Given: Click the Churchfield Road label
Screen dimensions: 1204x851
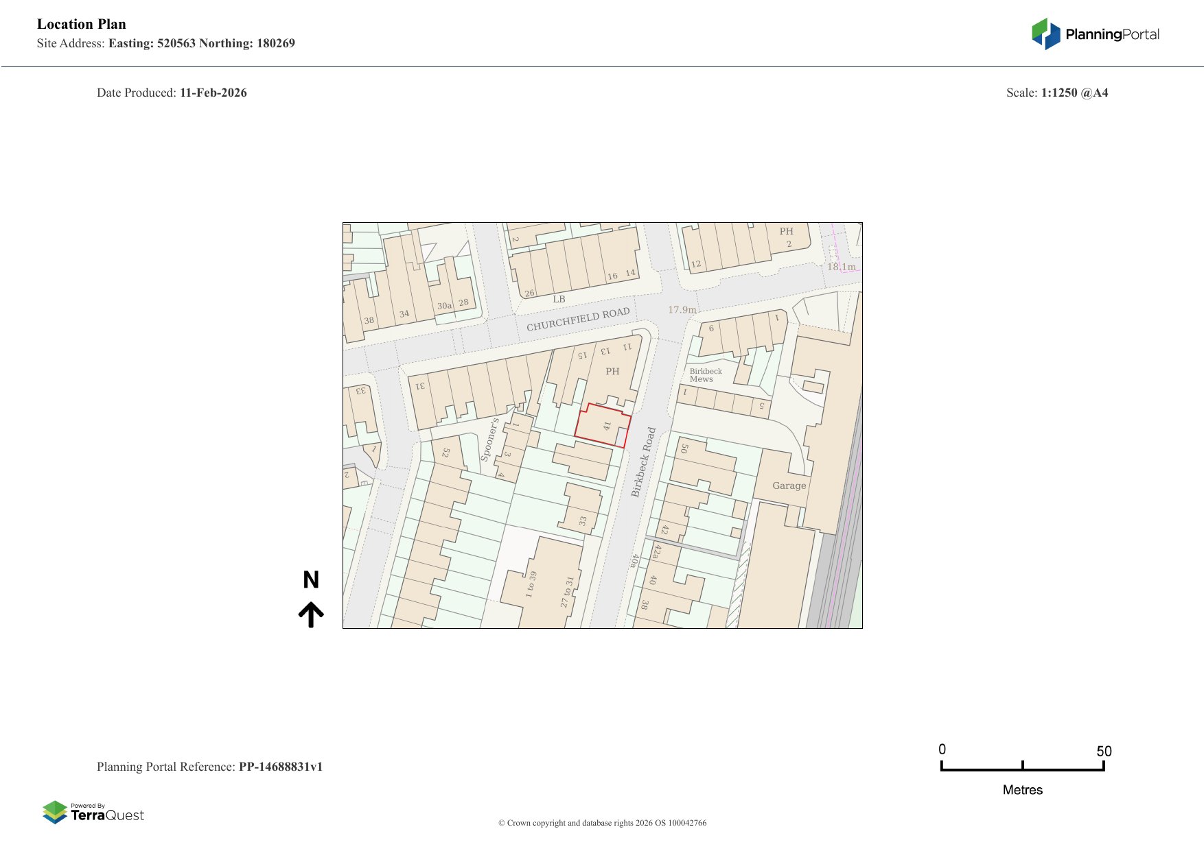Looking at the screenshot, I should (578, 320).
